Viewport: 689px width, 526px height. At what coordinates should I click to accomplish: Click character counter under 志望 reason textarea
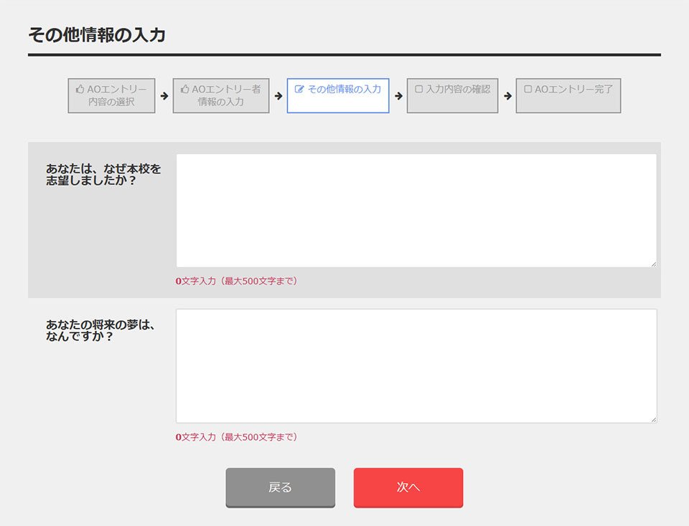(236, 281)
